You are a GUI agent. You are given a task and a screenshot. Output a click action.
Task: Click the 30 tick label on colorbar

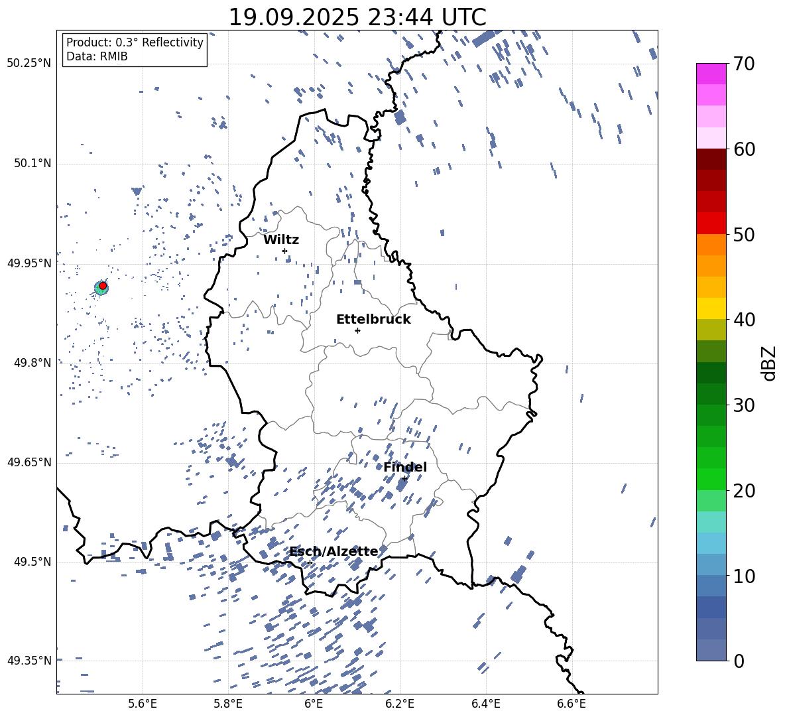[x=743, y=405]
